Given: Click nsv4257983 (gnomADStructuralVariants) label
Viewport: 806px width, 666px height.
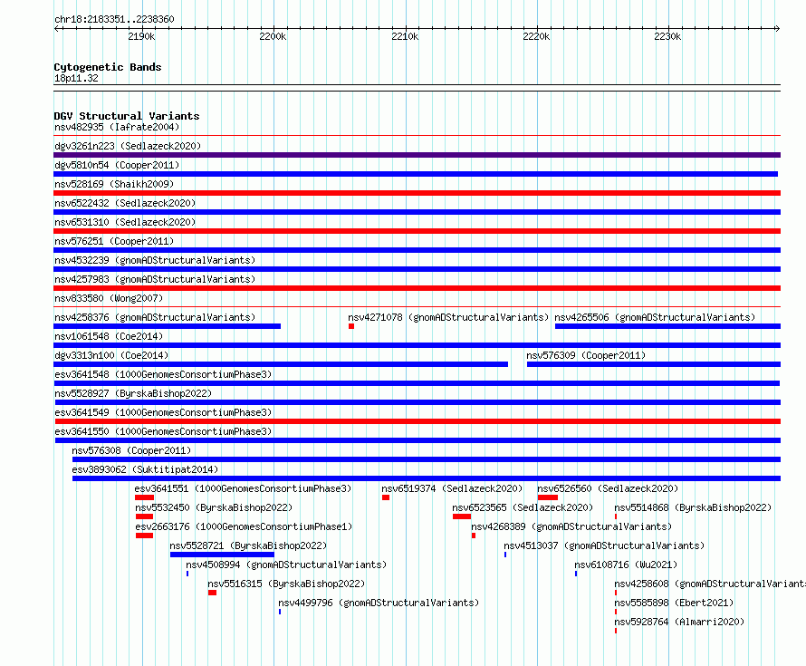Looking at the screenshot, I should 155,279.
